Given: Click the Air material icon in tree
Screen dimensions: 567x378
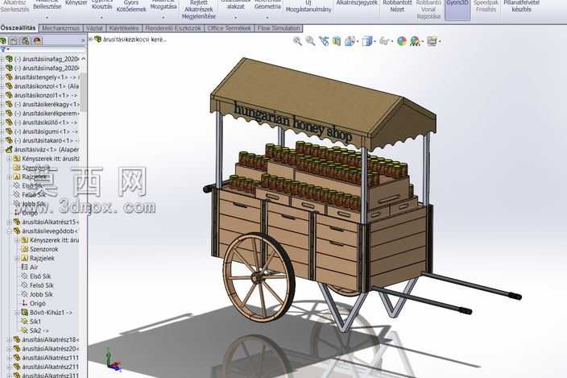Looking at the screenshot, I should point(25,267).
